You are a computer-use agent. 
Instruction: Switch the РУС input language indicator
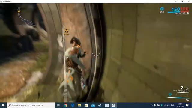click(x=173, y=105)
